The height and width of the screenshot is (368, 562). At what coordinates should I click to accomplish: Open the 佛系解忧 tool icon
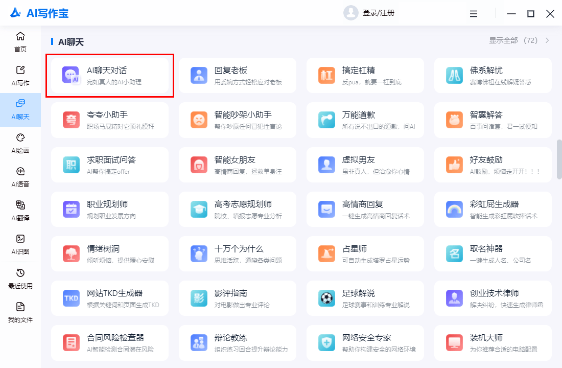pos(454,75)
